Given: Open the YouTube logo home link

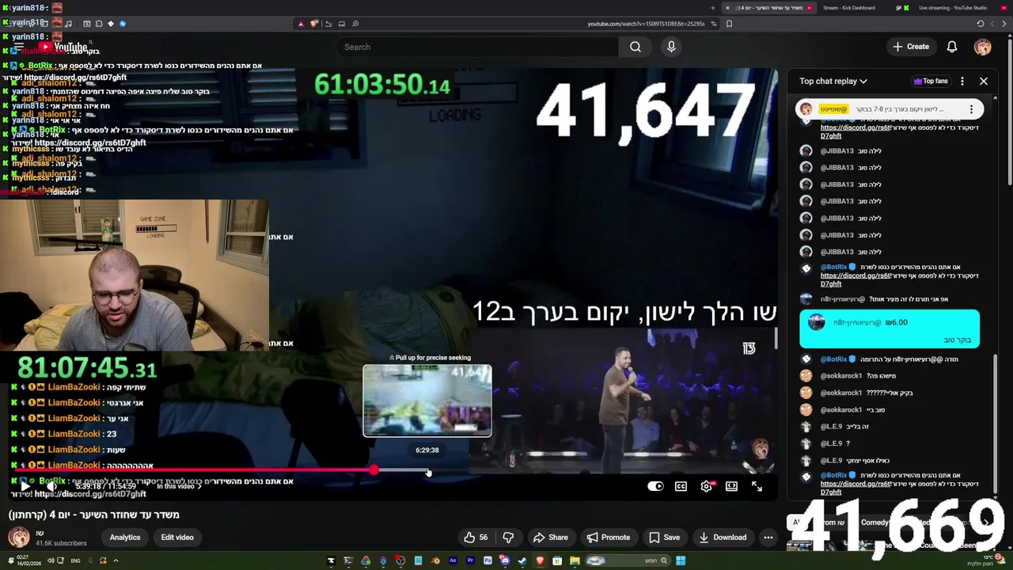Looking at the screenshot, I should (63, 47).
